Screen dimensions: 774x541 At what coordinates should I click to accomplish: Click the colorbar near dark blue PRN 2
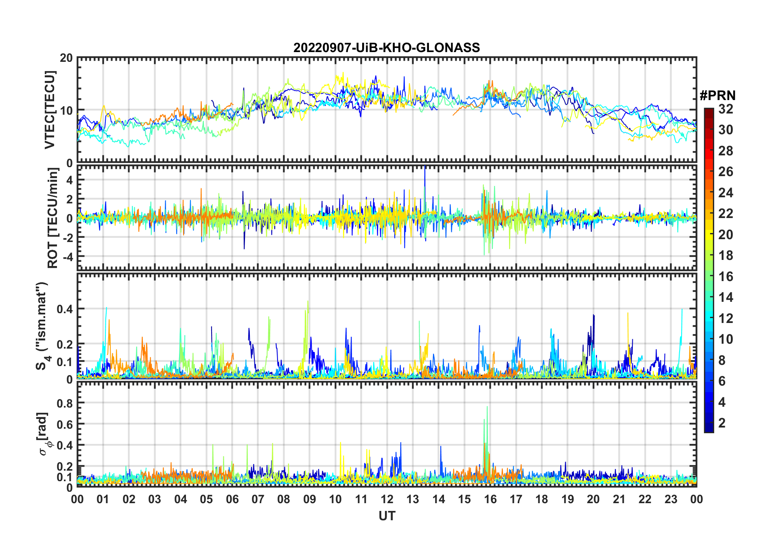point(708,423)
